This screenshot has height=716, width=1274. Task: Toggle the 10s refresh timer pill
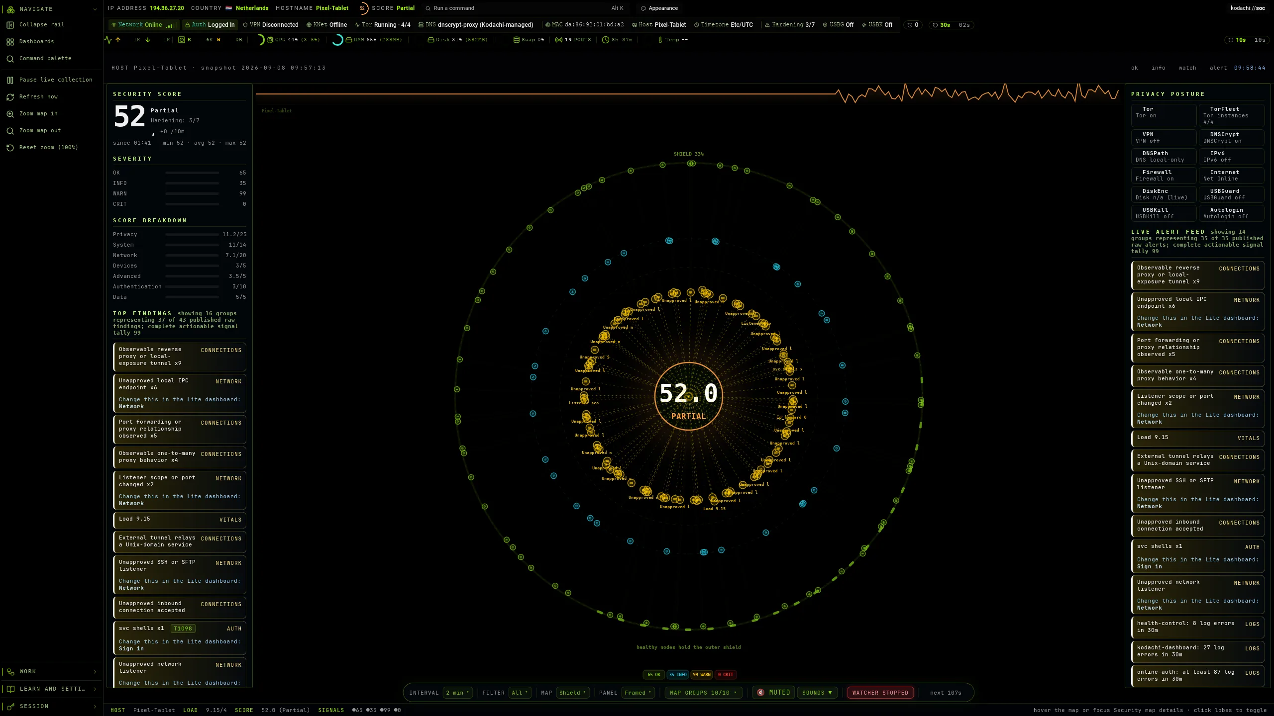(1246, 40)
